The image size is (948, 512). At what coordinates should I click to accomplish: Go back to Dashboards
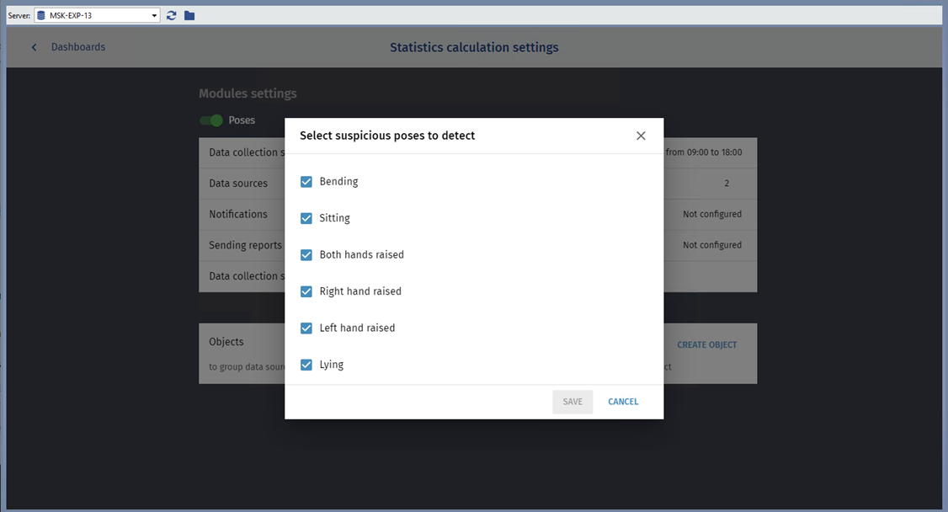(x=78, y=47)
